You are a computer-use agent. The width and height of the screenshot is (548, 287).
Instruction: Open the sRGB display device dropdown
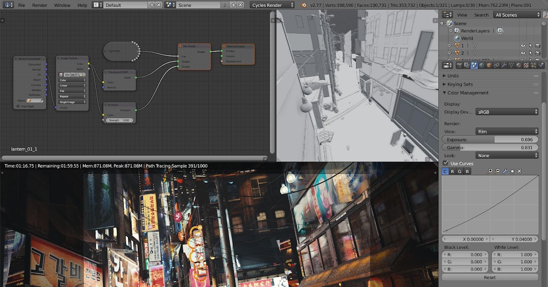pos(507,112)
